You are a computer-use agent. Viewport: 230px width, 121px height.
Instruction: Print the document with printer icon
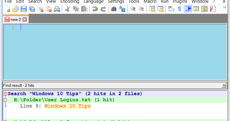[57, 9]
